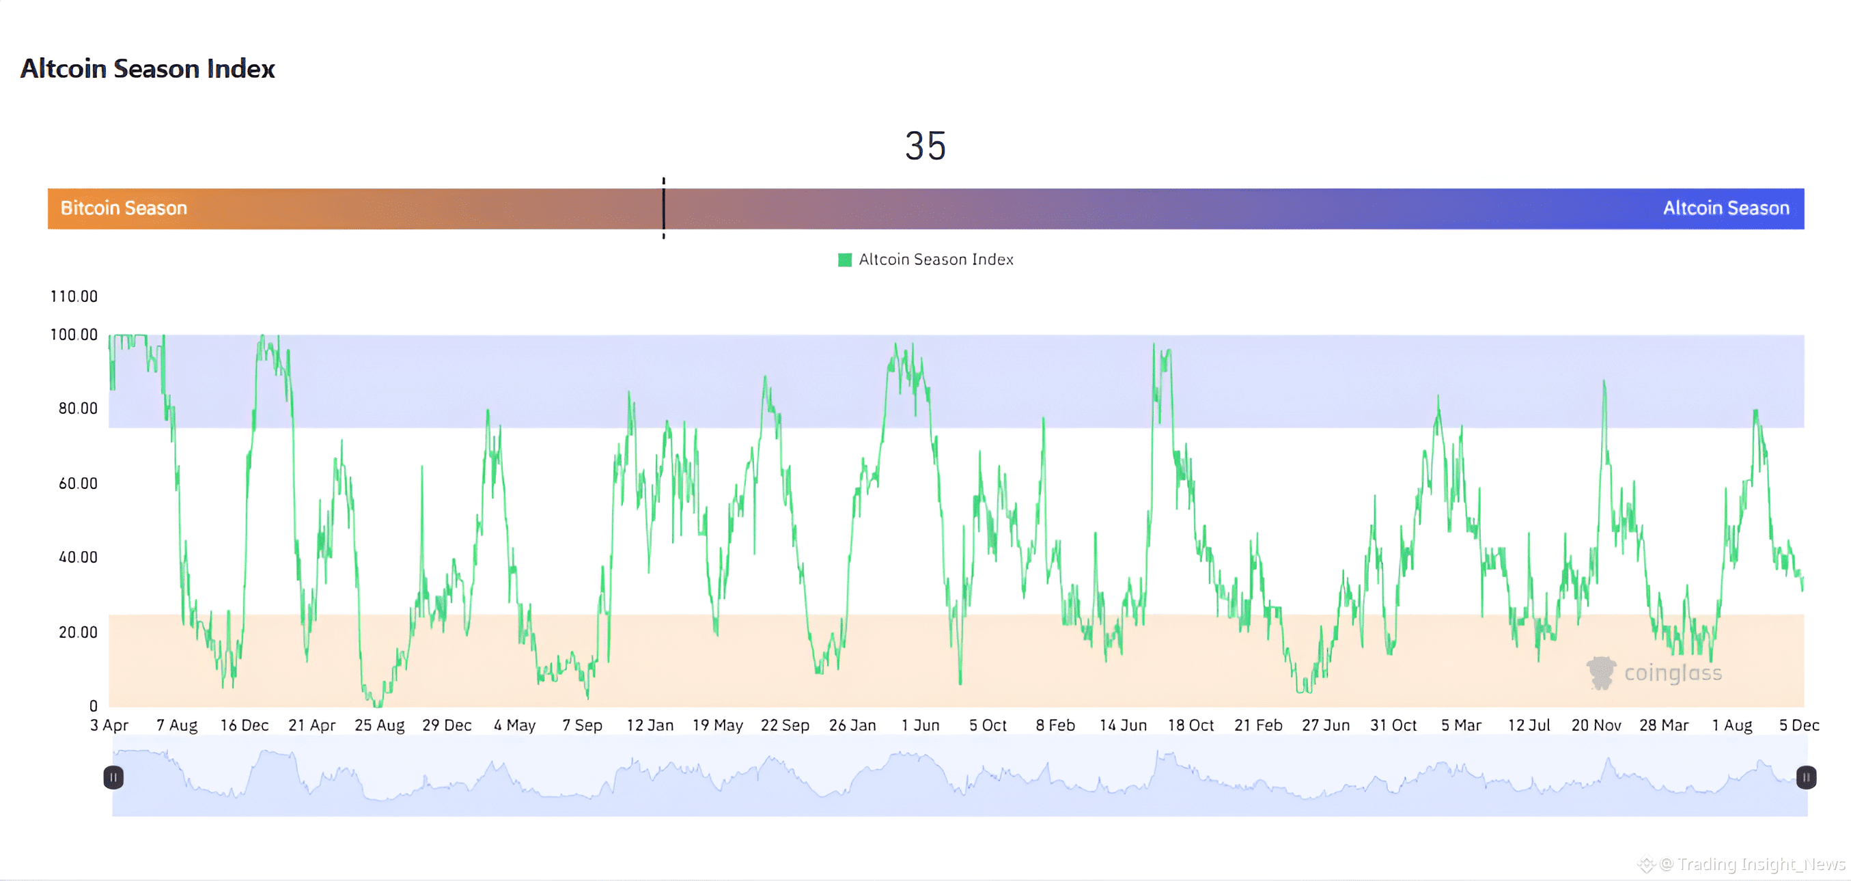Click the right range slider handle
This screenshot has height=881, width=1851.
coord(1806,777)
